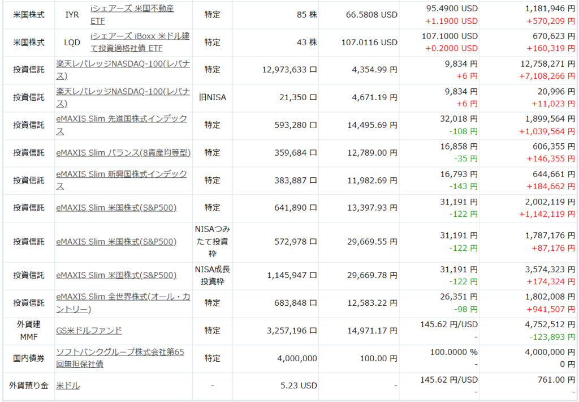Click the valuation "3,574,323 円"

click(x=550, y=270)
